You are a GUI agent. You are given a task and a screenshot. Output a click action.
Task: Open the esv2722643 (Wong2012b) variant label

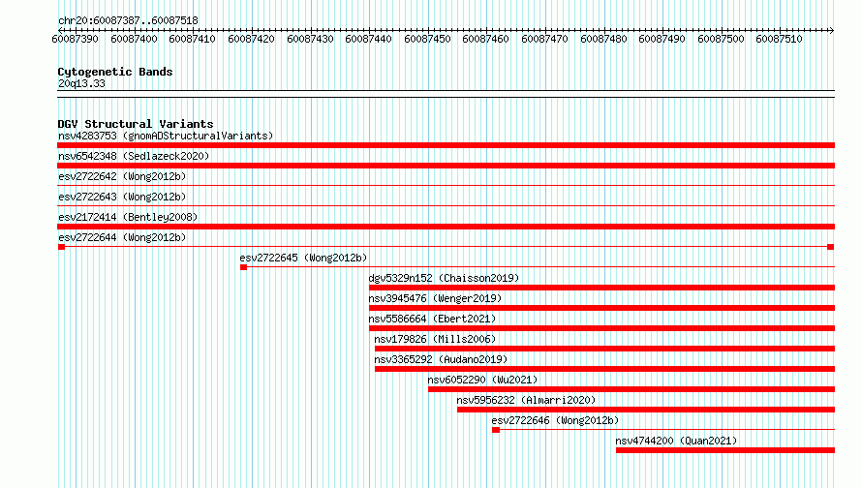(122, 197)
